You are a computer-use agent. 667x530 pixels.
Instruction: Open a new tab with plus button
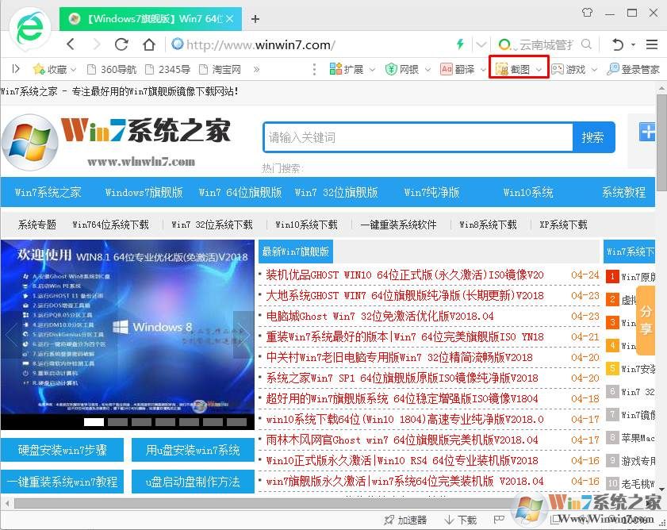[255, 19]
